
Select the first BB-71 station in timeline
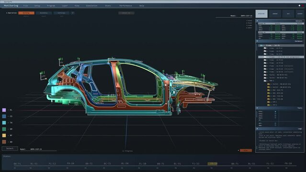[x=17, y=163]
